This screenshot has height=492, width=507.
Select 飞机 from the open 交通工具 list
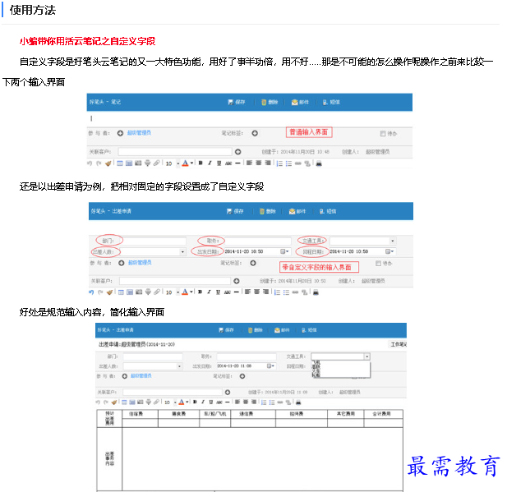click(x=316, y=363)
